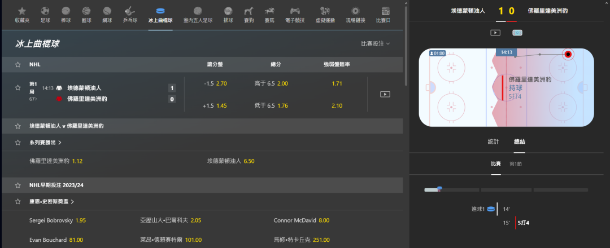This screenshot has width=610, height=248.
Task: Favorite the NHL league with star
Action: 18,65
